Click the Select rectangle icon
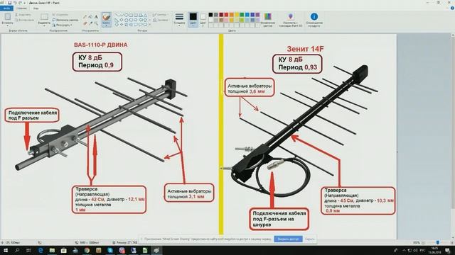The image size is (455, 255). [44, 17]
